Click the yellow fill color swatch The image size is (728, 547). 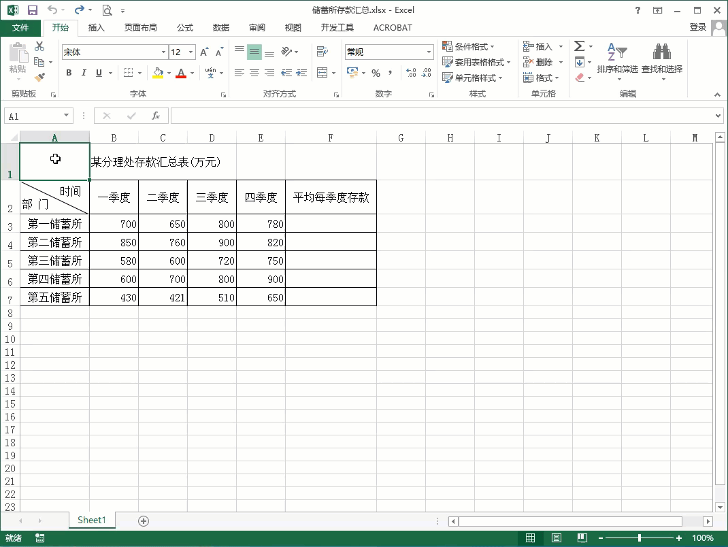(x=158, y=73)
